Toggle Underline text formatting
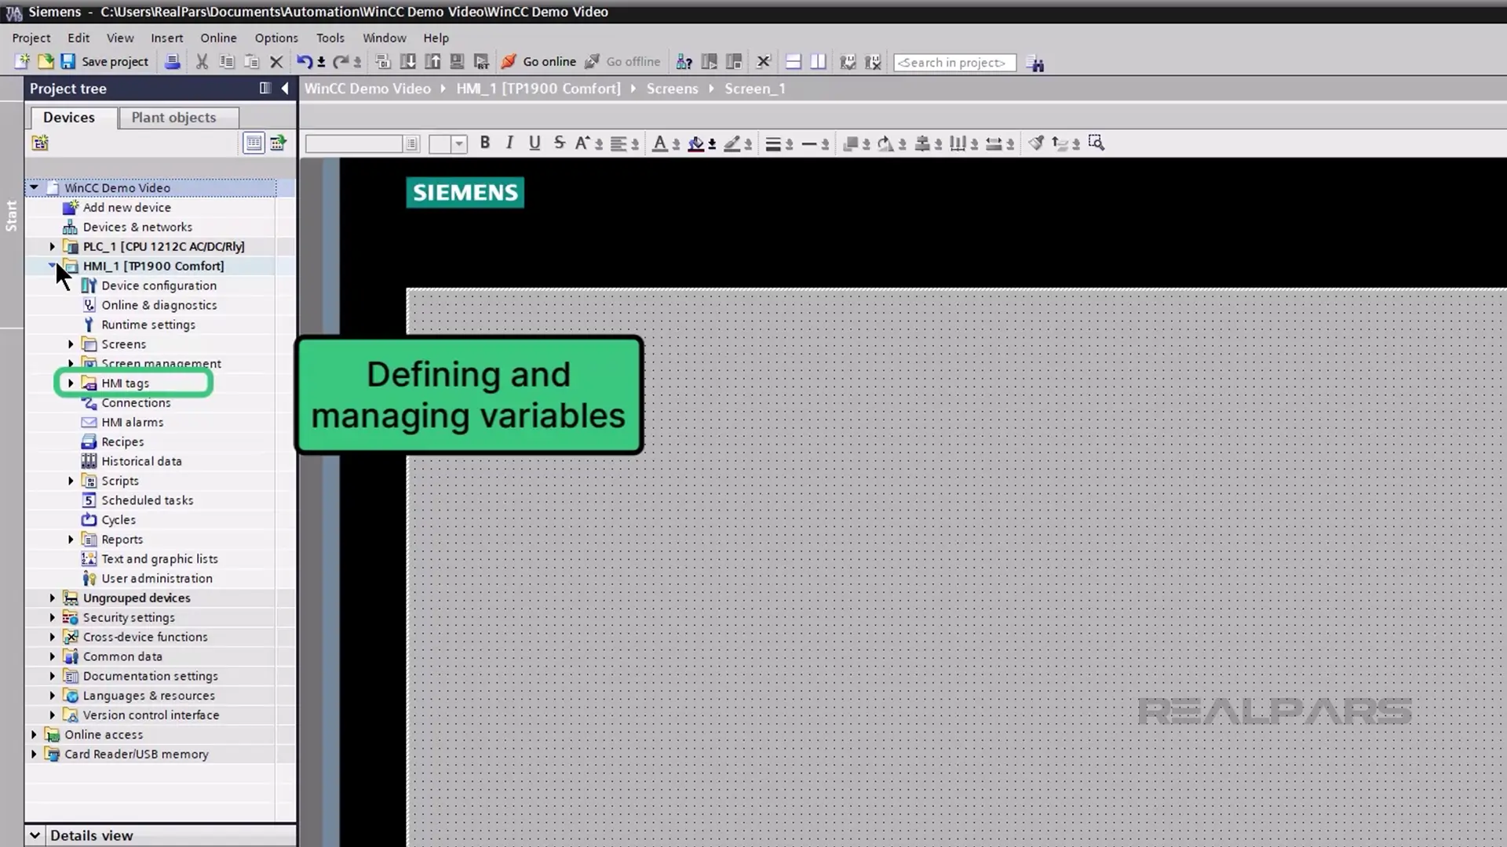 (x=535, y=143)
